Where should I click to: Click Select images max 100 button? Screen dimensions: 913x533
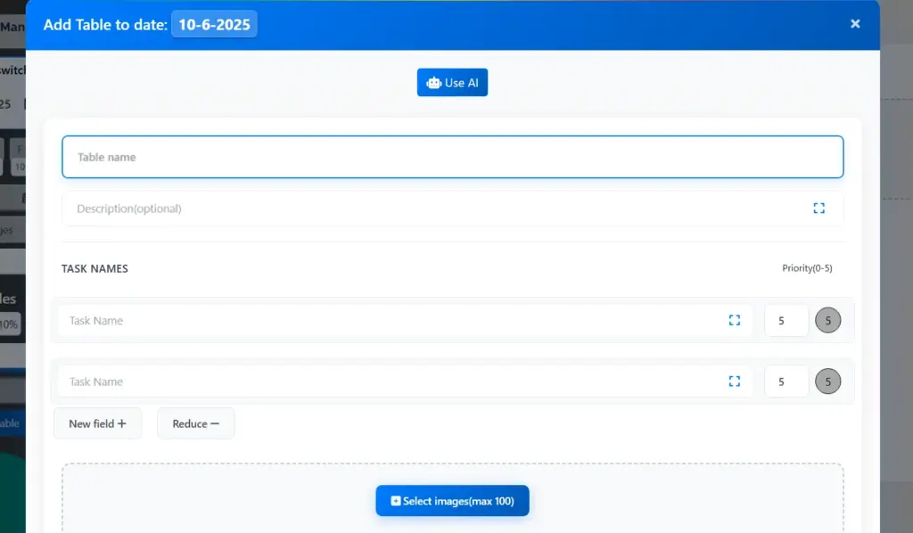tap(452, 501)
